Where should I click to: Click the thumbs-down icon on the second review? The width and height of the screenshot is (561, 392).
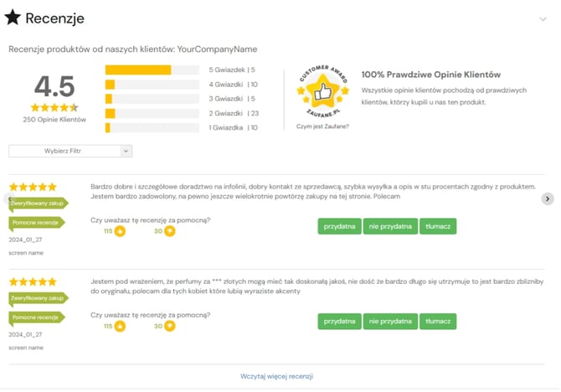170,326
